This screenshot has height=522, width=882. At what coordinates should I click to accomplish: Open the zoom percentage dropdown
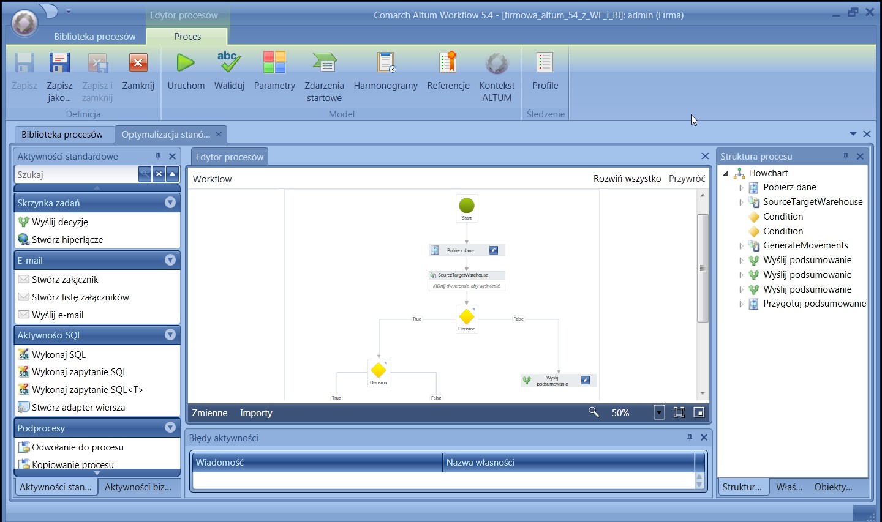tap(659, 412)
